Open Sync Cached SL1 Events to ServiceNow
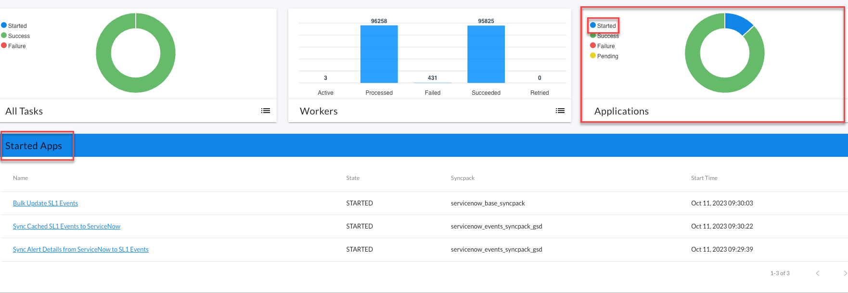The image size is (848, 293). tap(66, 227)
